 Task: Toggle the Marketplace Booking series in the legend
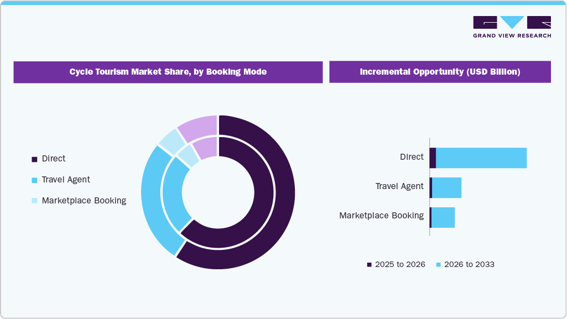(x=84, y=201)
